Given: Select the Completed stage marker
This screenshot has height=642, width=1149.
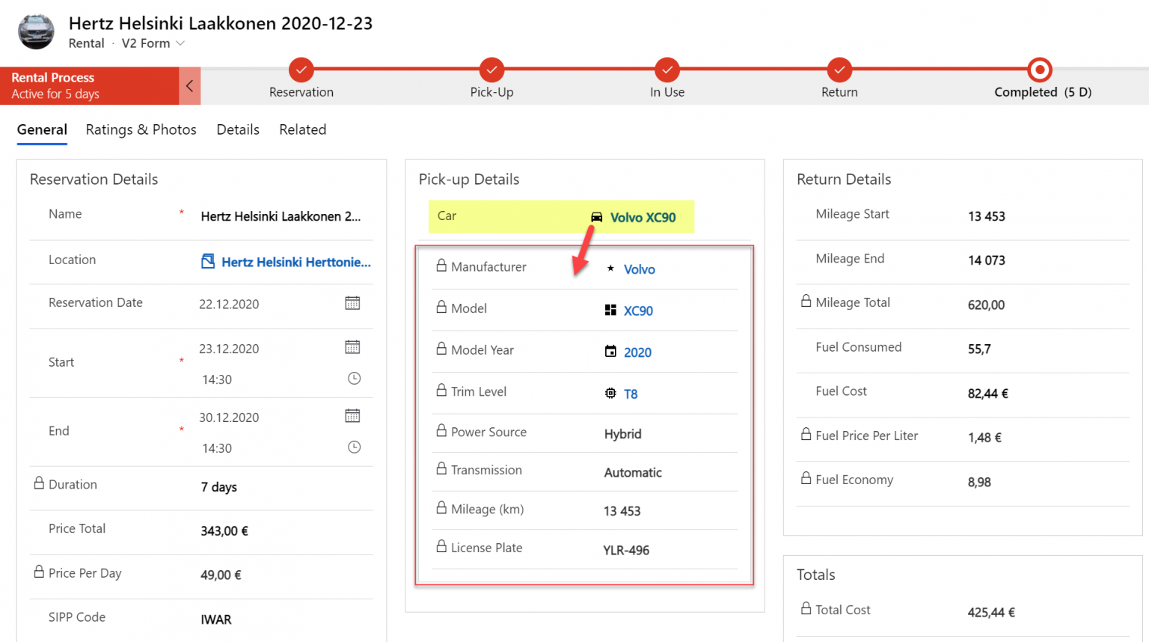Looking at the screenshot, I should click(x=1040, y=70).
